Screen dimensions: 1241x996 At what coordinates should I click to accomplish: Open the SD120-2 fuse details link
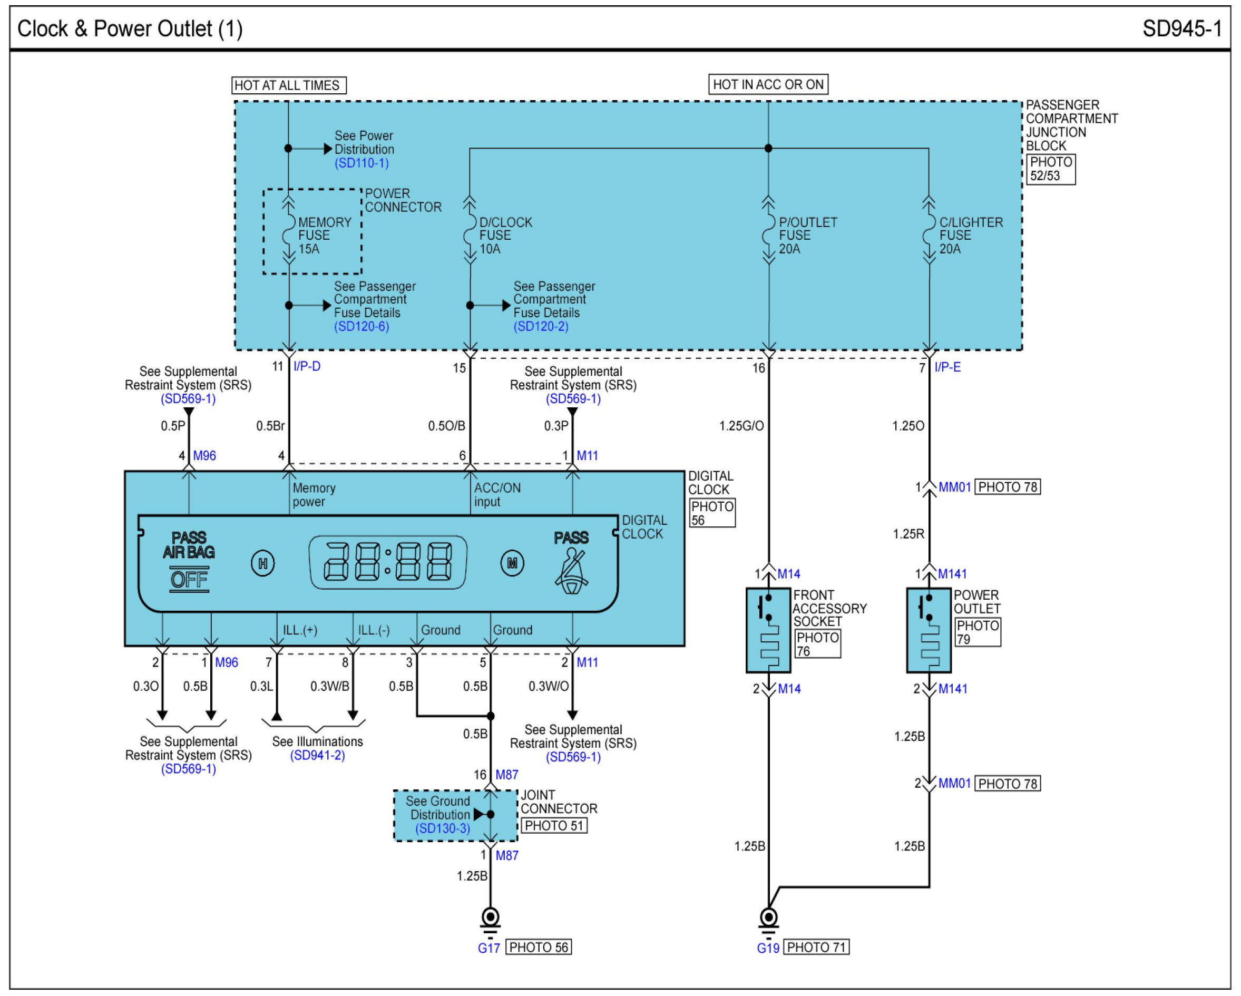coord(541,326)
